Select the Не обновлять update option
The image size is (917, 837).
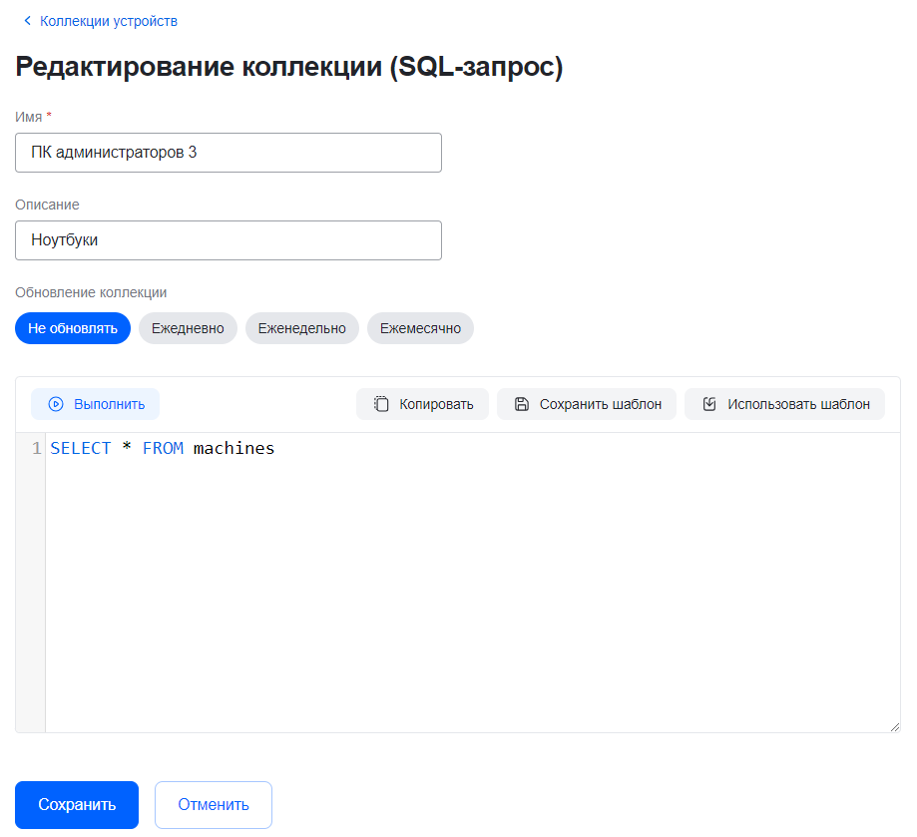click(x=73, y=328)
